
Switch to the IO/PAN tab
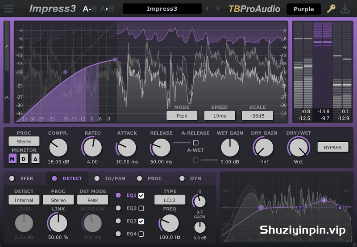110,178
